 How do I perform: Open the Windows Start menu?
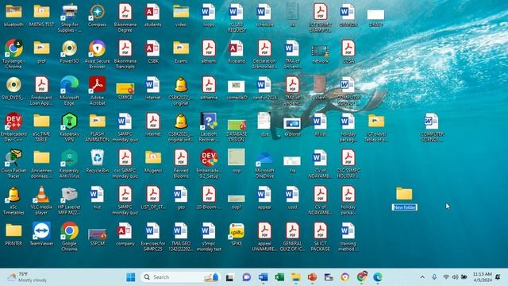click(x=131, y=277)
